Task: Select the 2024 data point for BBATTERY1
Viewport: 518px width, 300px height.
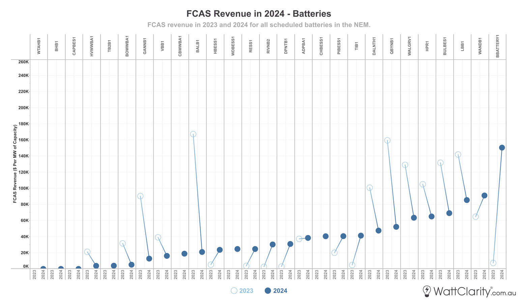Action: 502,148
